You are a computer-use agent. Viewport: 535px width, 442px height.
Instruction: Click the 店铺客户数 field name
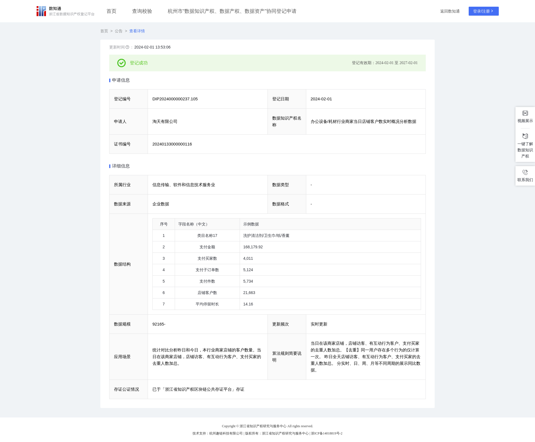(207, 293)
